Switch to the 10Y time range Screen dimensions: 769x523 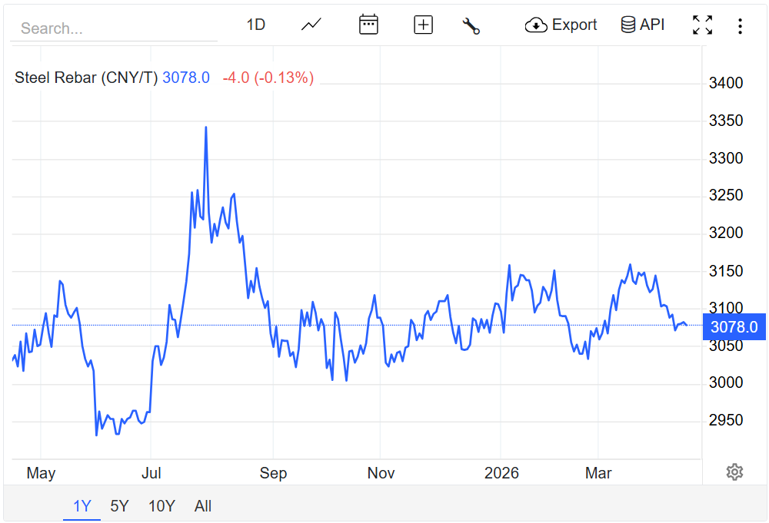tap(161, 506)
